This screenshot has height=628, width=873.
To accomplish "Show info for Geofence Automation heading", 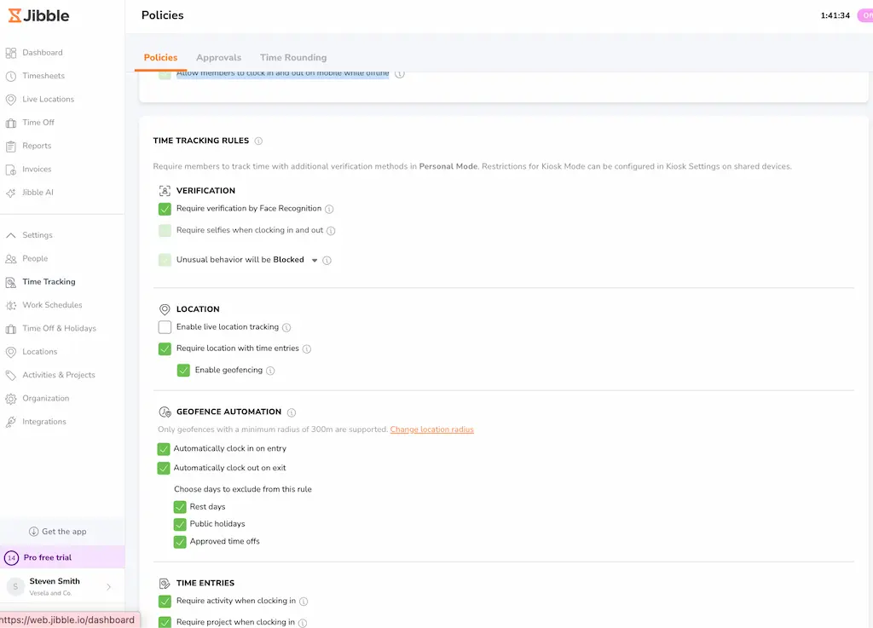I will (x=292, y=412).
